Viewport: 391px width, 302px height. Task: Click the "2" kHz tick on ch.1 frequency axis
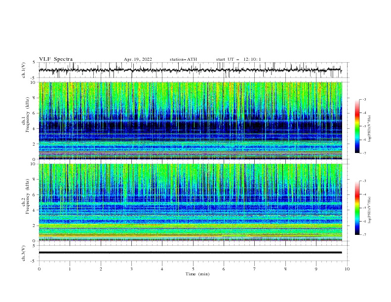click(x=34, y=144)
